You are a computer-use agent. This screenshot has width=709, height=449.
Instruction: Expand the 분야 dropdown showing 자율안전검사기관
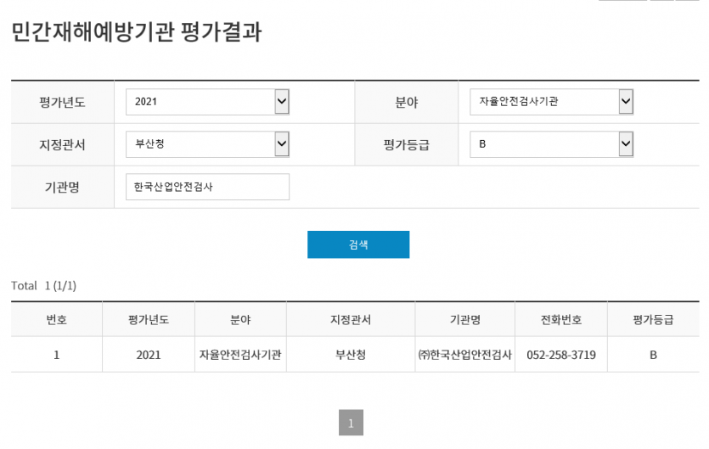(x=552, y=102)
